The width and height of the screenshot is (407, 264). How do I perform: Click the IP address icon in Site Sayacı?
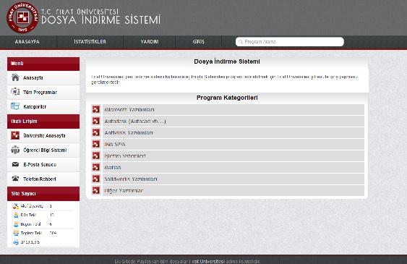pyautogui.click(x=16, y=242)
